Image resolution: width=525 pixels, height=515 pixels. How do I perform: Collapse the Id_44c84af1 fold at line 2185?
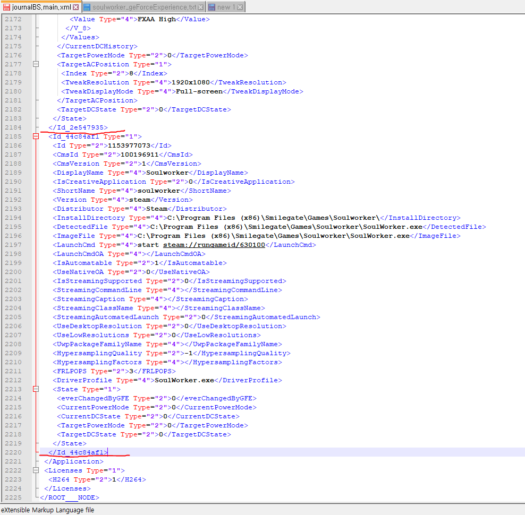click(36, 136)
